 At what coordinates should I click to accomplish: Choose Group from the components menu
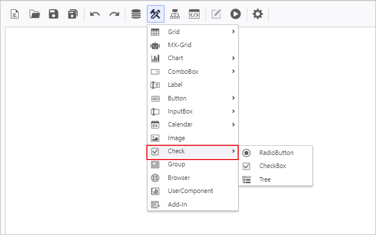(x=193, y=165)
